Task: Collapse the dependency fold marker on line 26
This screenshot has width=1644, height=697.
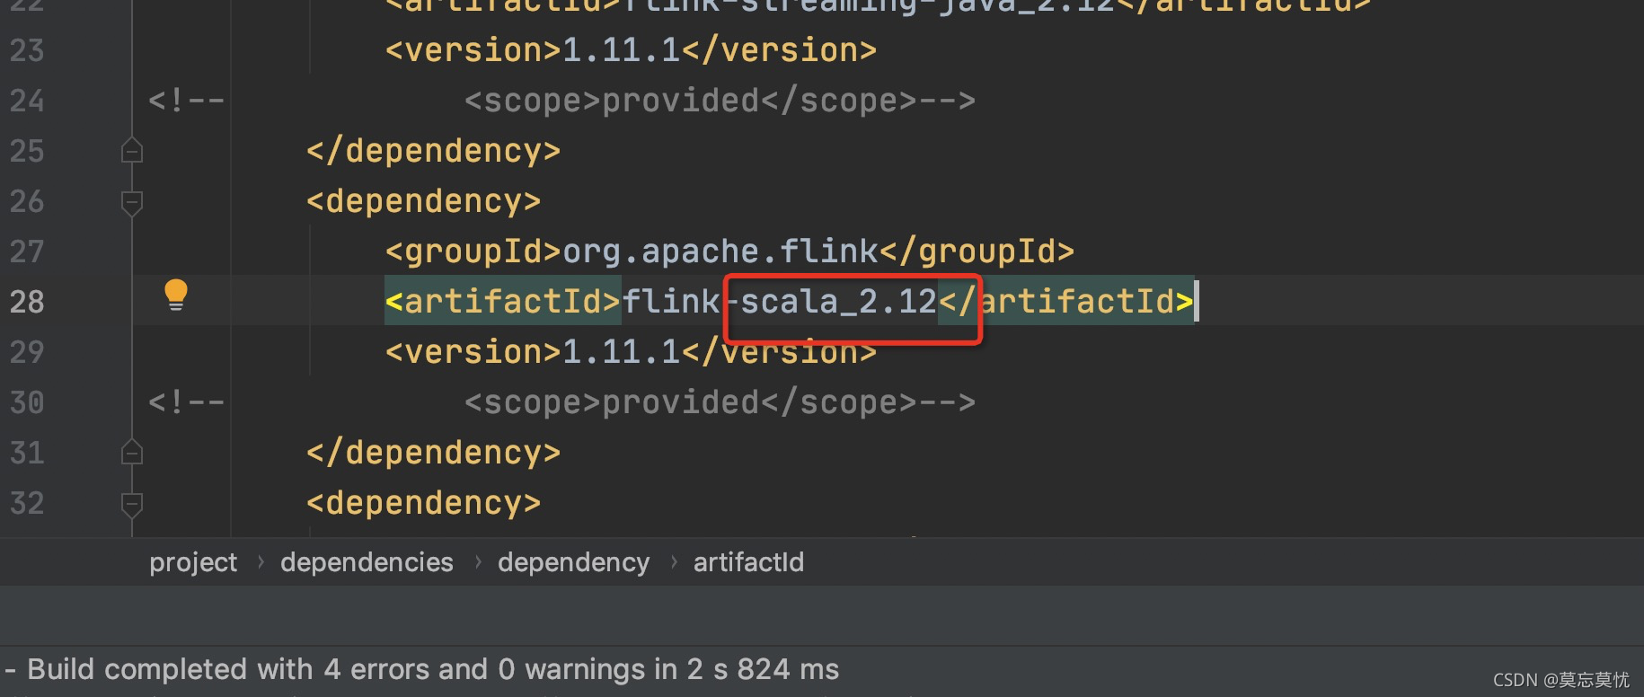Action: click(x=132, y=203)
